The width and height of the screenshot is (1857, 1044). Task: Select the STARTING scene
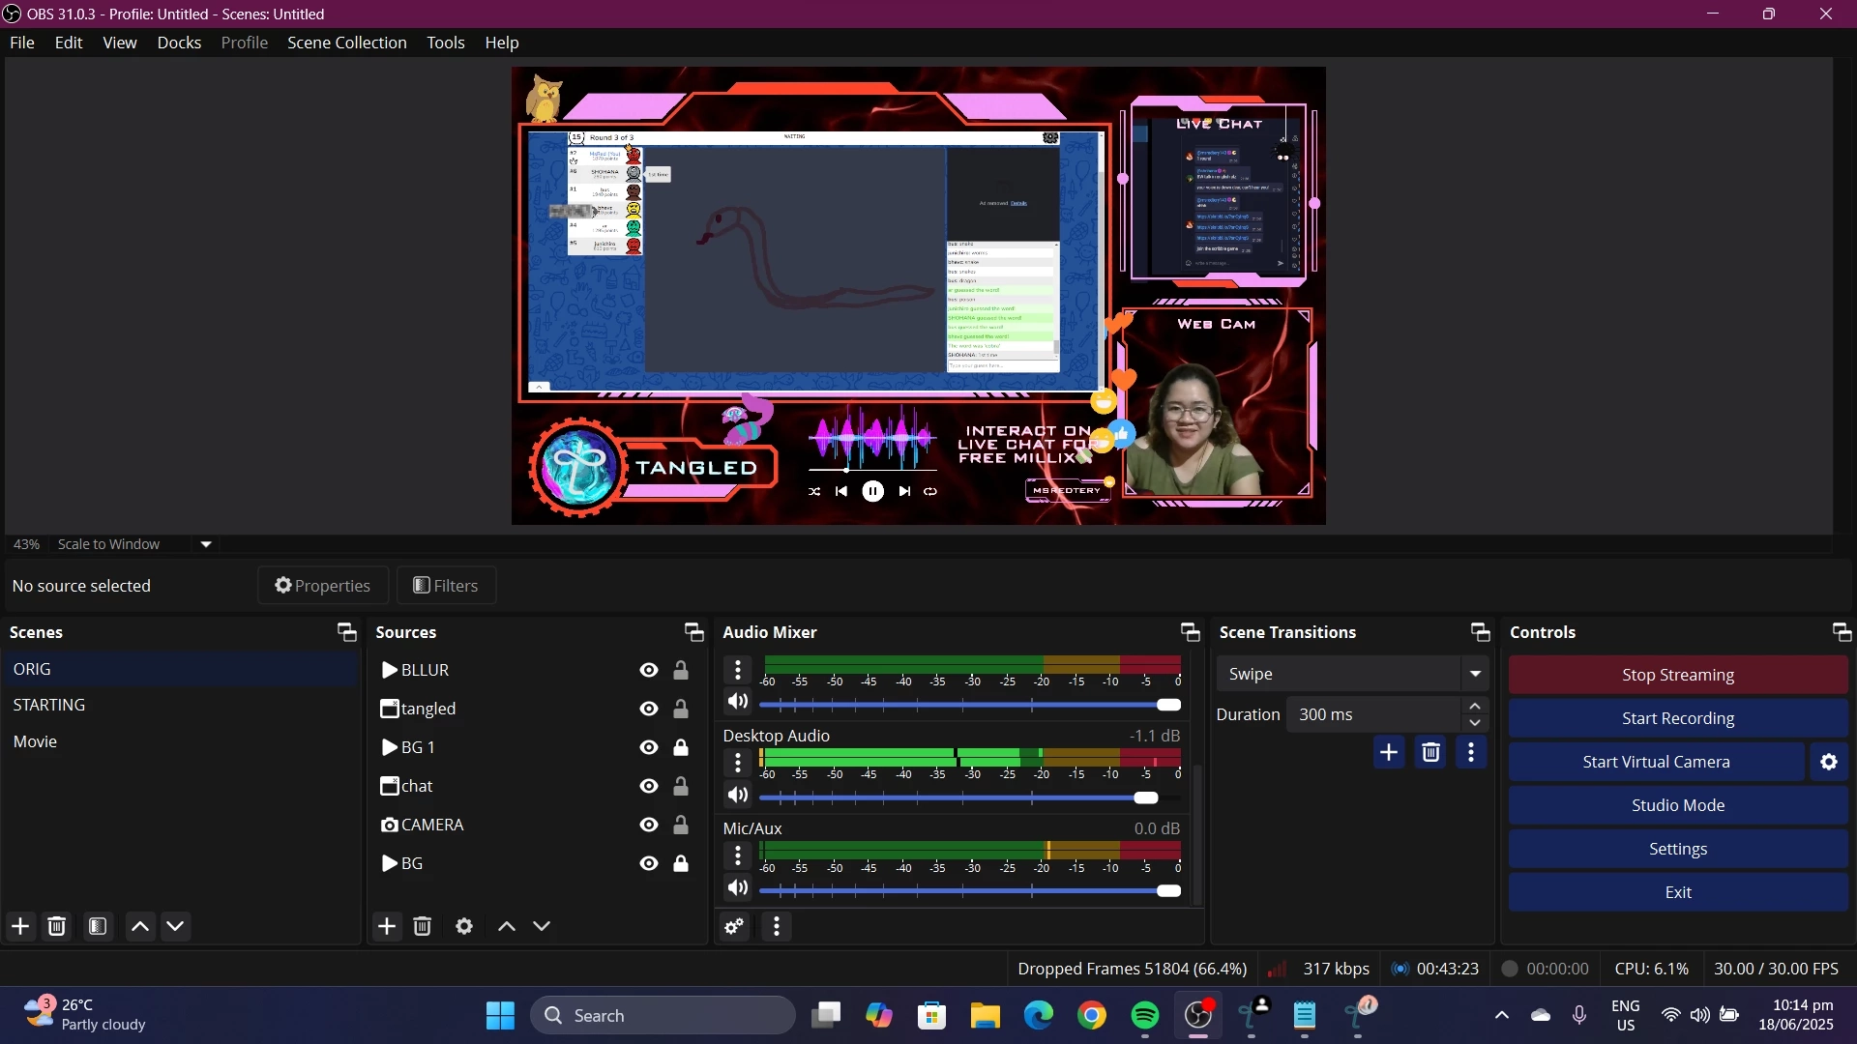click(180, 705)
